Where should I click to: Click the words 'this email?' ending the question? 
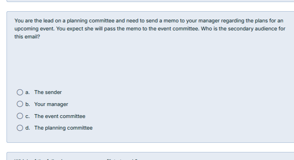(27, 38)
